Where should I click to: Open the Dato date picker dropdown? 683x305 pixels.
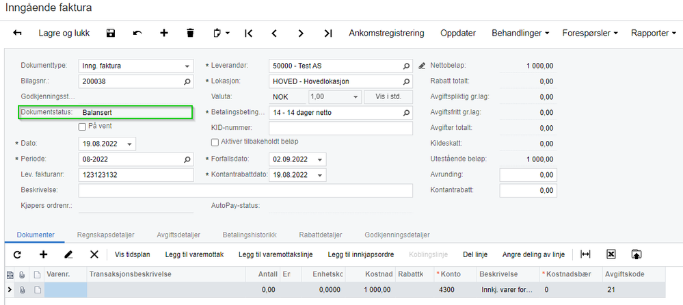point(129,144)
